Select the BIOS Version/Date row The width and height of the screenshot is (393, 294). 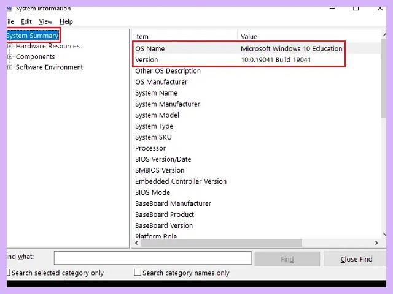click(257, 159)
